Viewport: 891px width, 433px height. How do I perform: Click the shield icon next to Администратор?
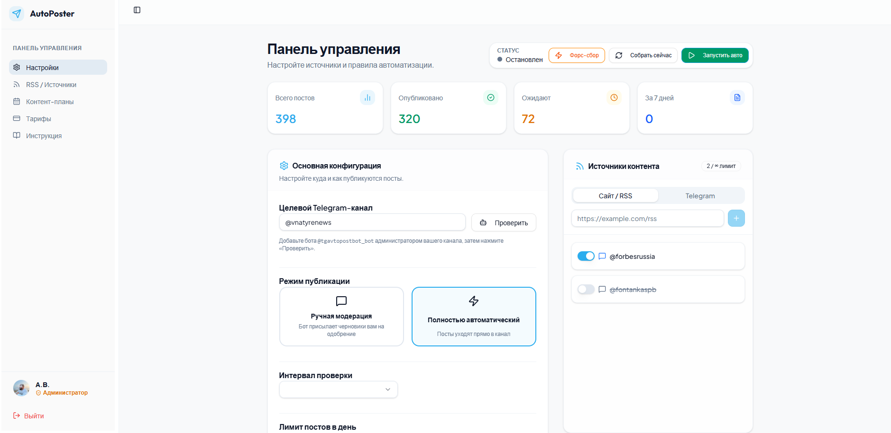pyautogui.click(x=38, y=393)
